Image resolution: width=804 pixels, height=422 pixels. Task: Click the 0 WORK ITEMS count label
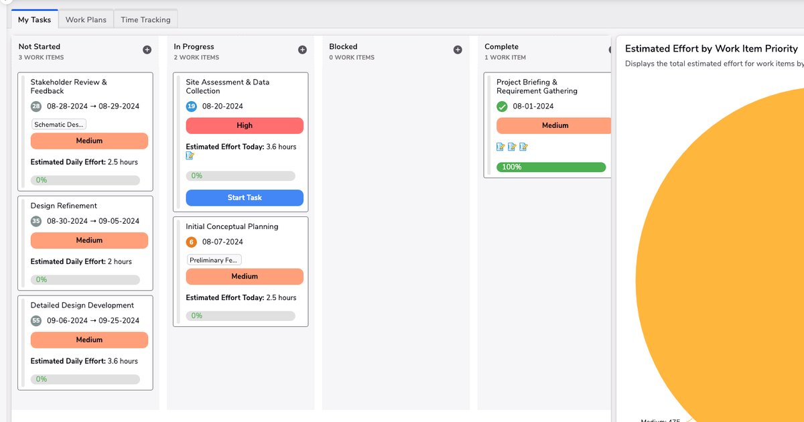click(352, 58)
